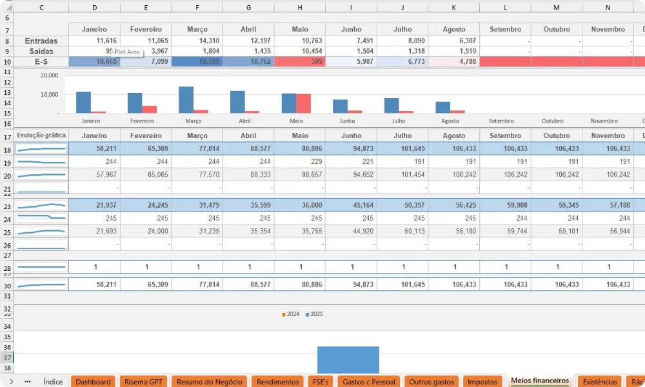
Task: Select Saidas value 10,454 for Maio
Action: pos(299,51)
